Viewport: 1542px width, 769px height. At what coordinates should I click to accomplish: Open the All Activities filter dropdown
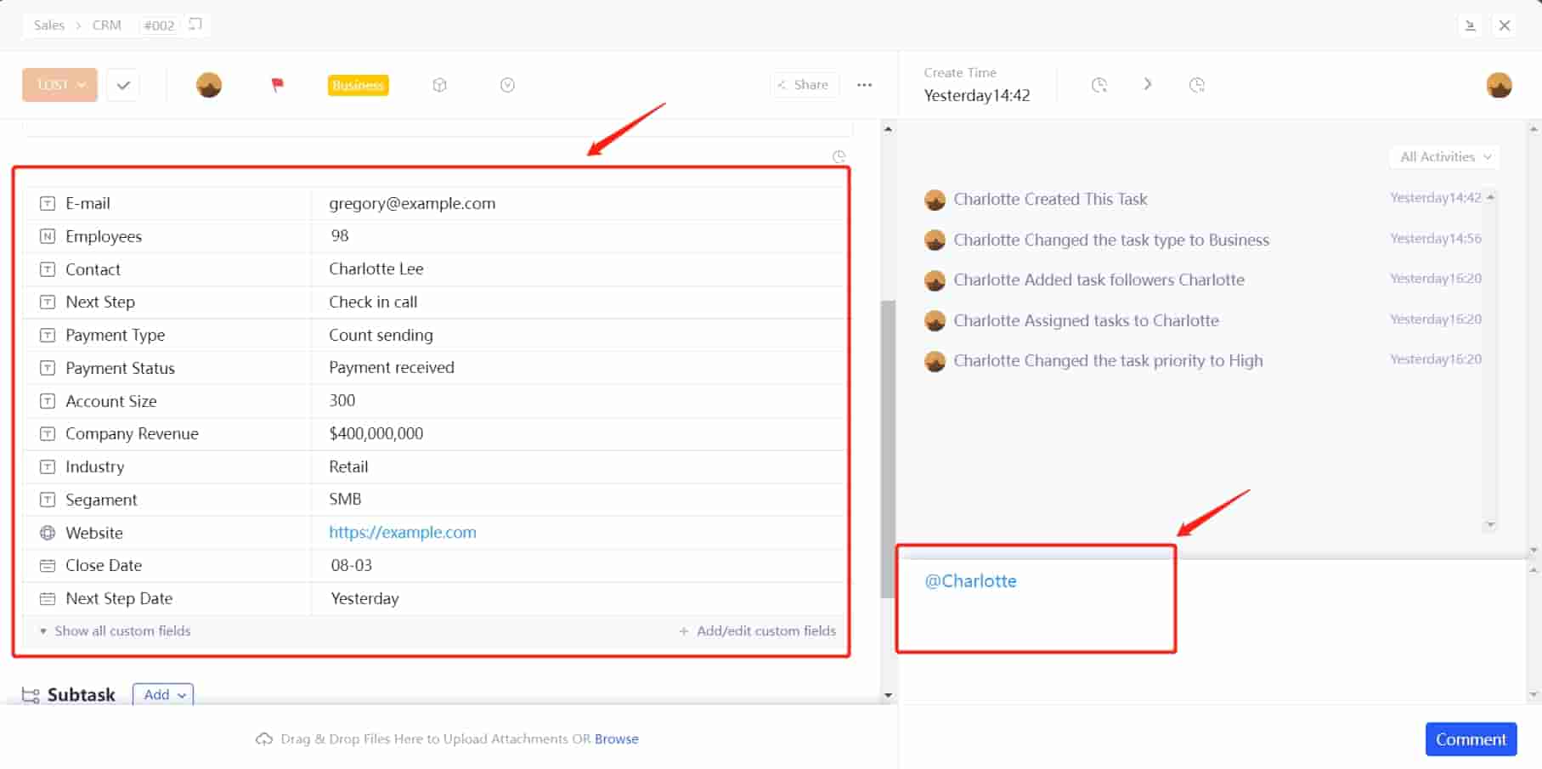pos(1443,156)
